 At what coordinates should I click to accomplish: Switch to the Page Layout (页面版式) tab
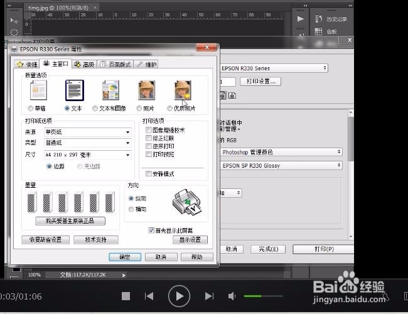click(x=115, y=64)
